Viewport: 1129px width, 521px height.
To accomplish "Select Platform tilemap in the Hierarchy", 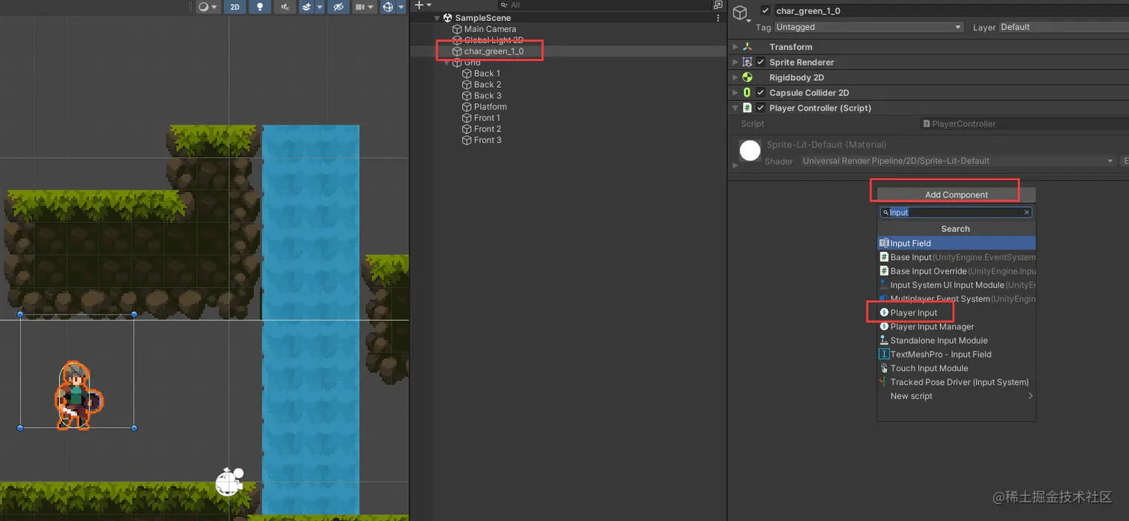I will pyautogui.click(x=490, y=107).
